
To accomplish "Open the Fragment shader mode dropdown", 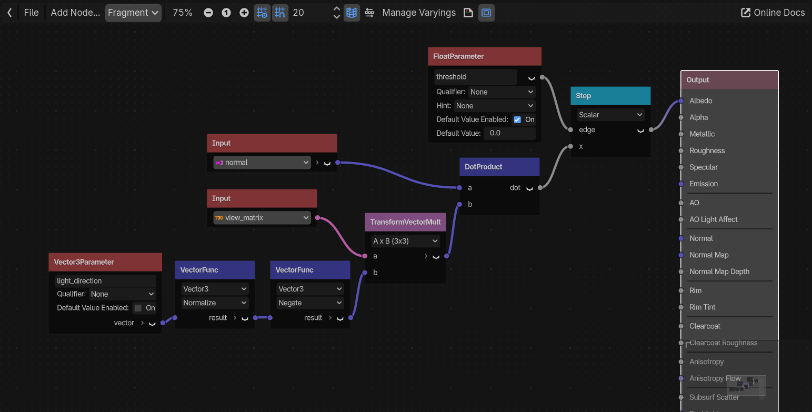I will coord(133,13).
